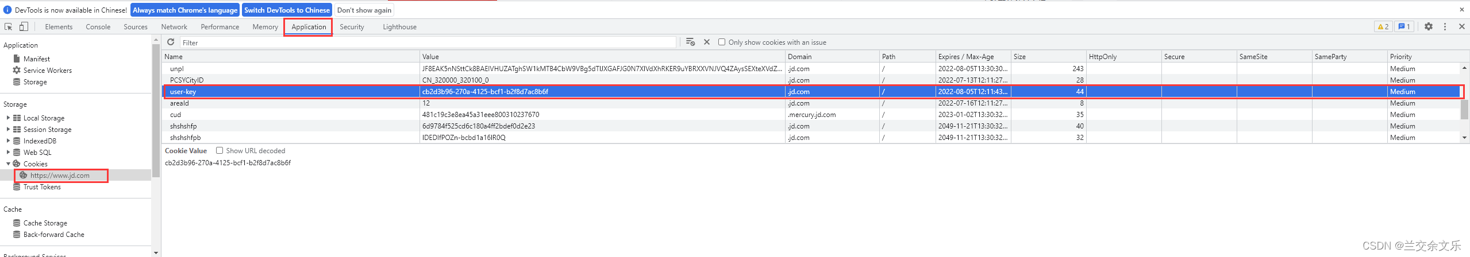The width and height of the screenshot is (1470, 257).
Task: Enable Only show cookies with an issue
Action: coord(722,42)
